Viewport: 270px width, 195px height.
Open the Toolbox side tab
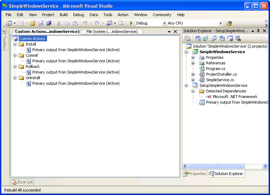[x=5, y=40]
